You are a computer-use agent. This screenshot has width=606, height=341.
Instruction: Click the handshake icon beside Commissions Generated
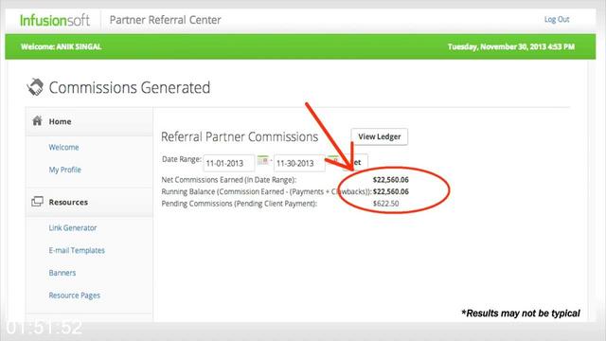(35, 87)
